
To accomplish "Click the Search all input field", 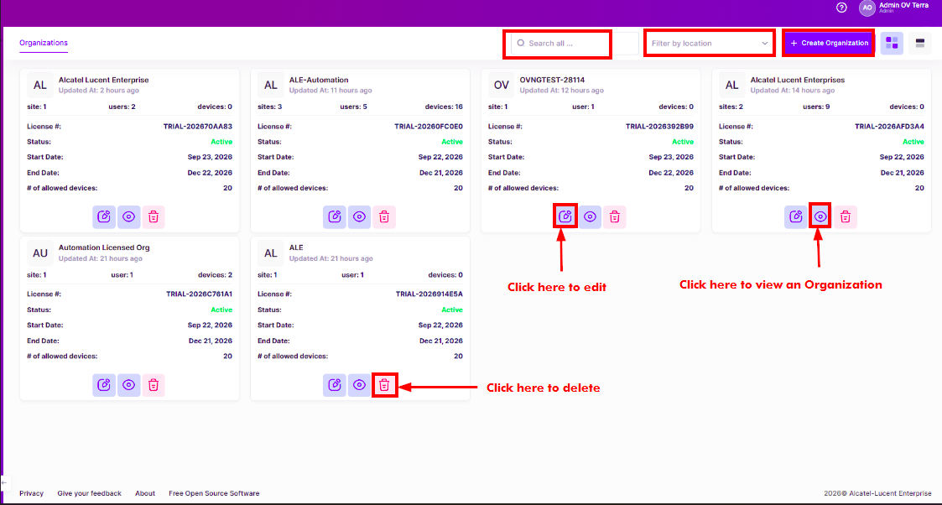I will tap(575, 44).
